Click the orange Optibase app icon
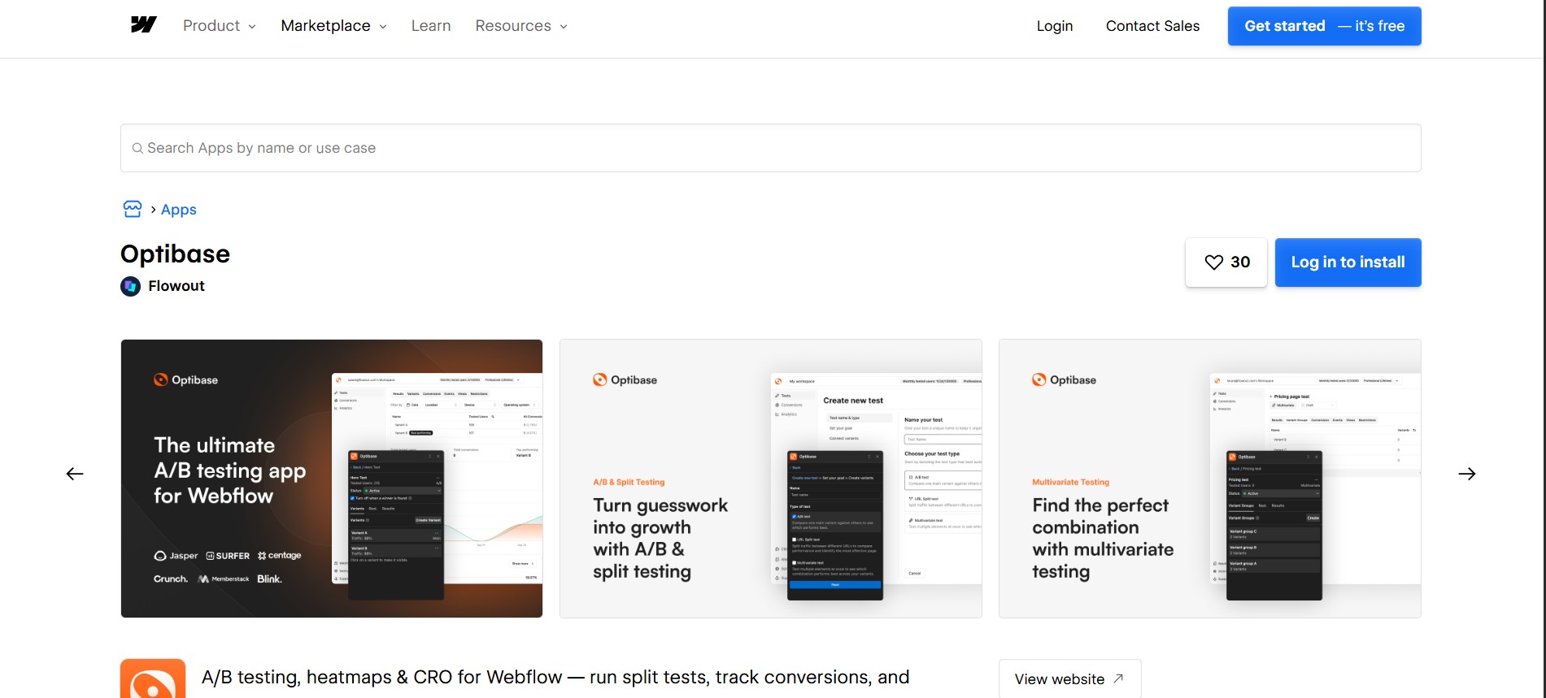The image size is (1546, 698). point(153,678)
